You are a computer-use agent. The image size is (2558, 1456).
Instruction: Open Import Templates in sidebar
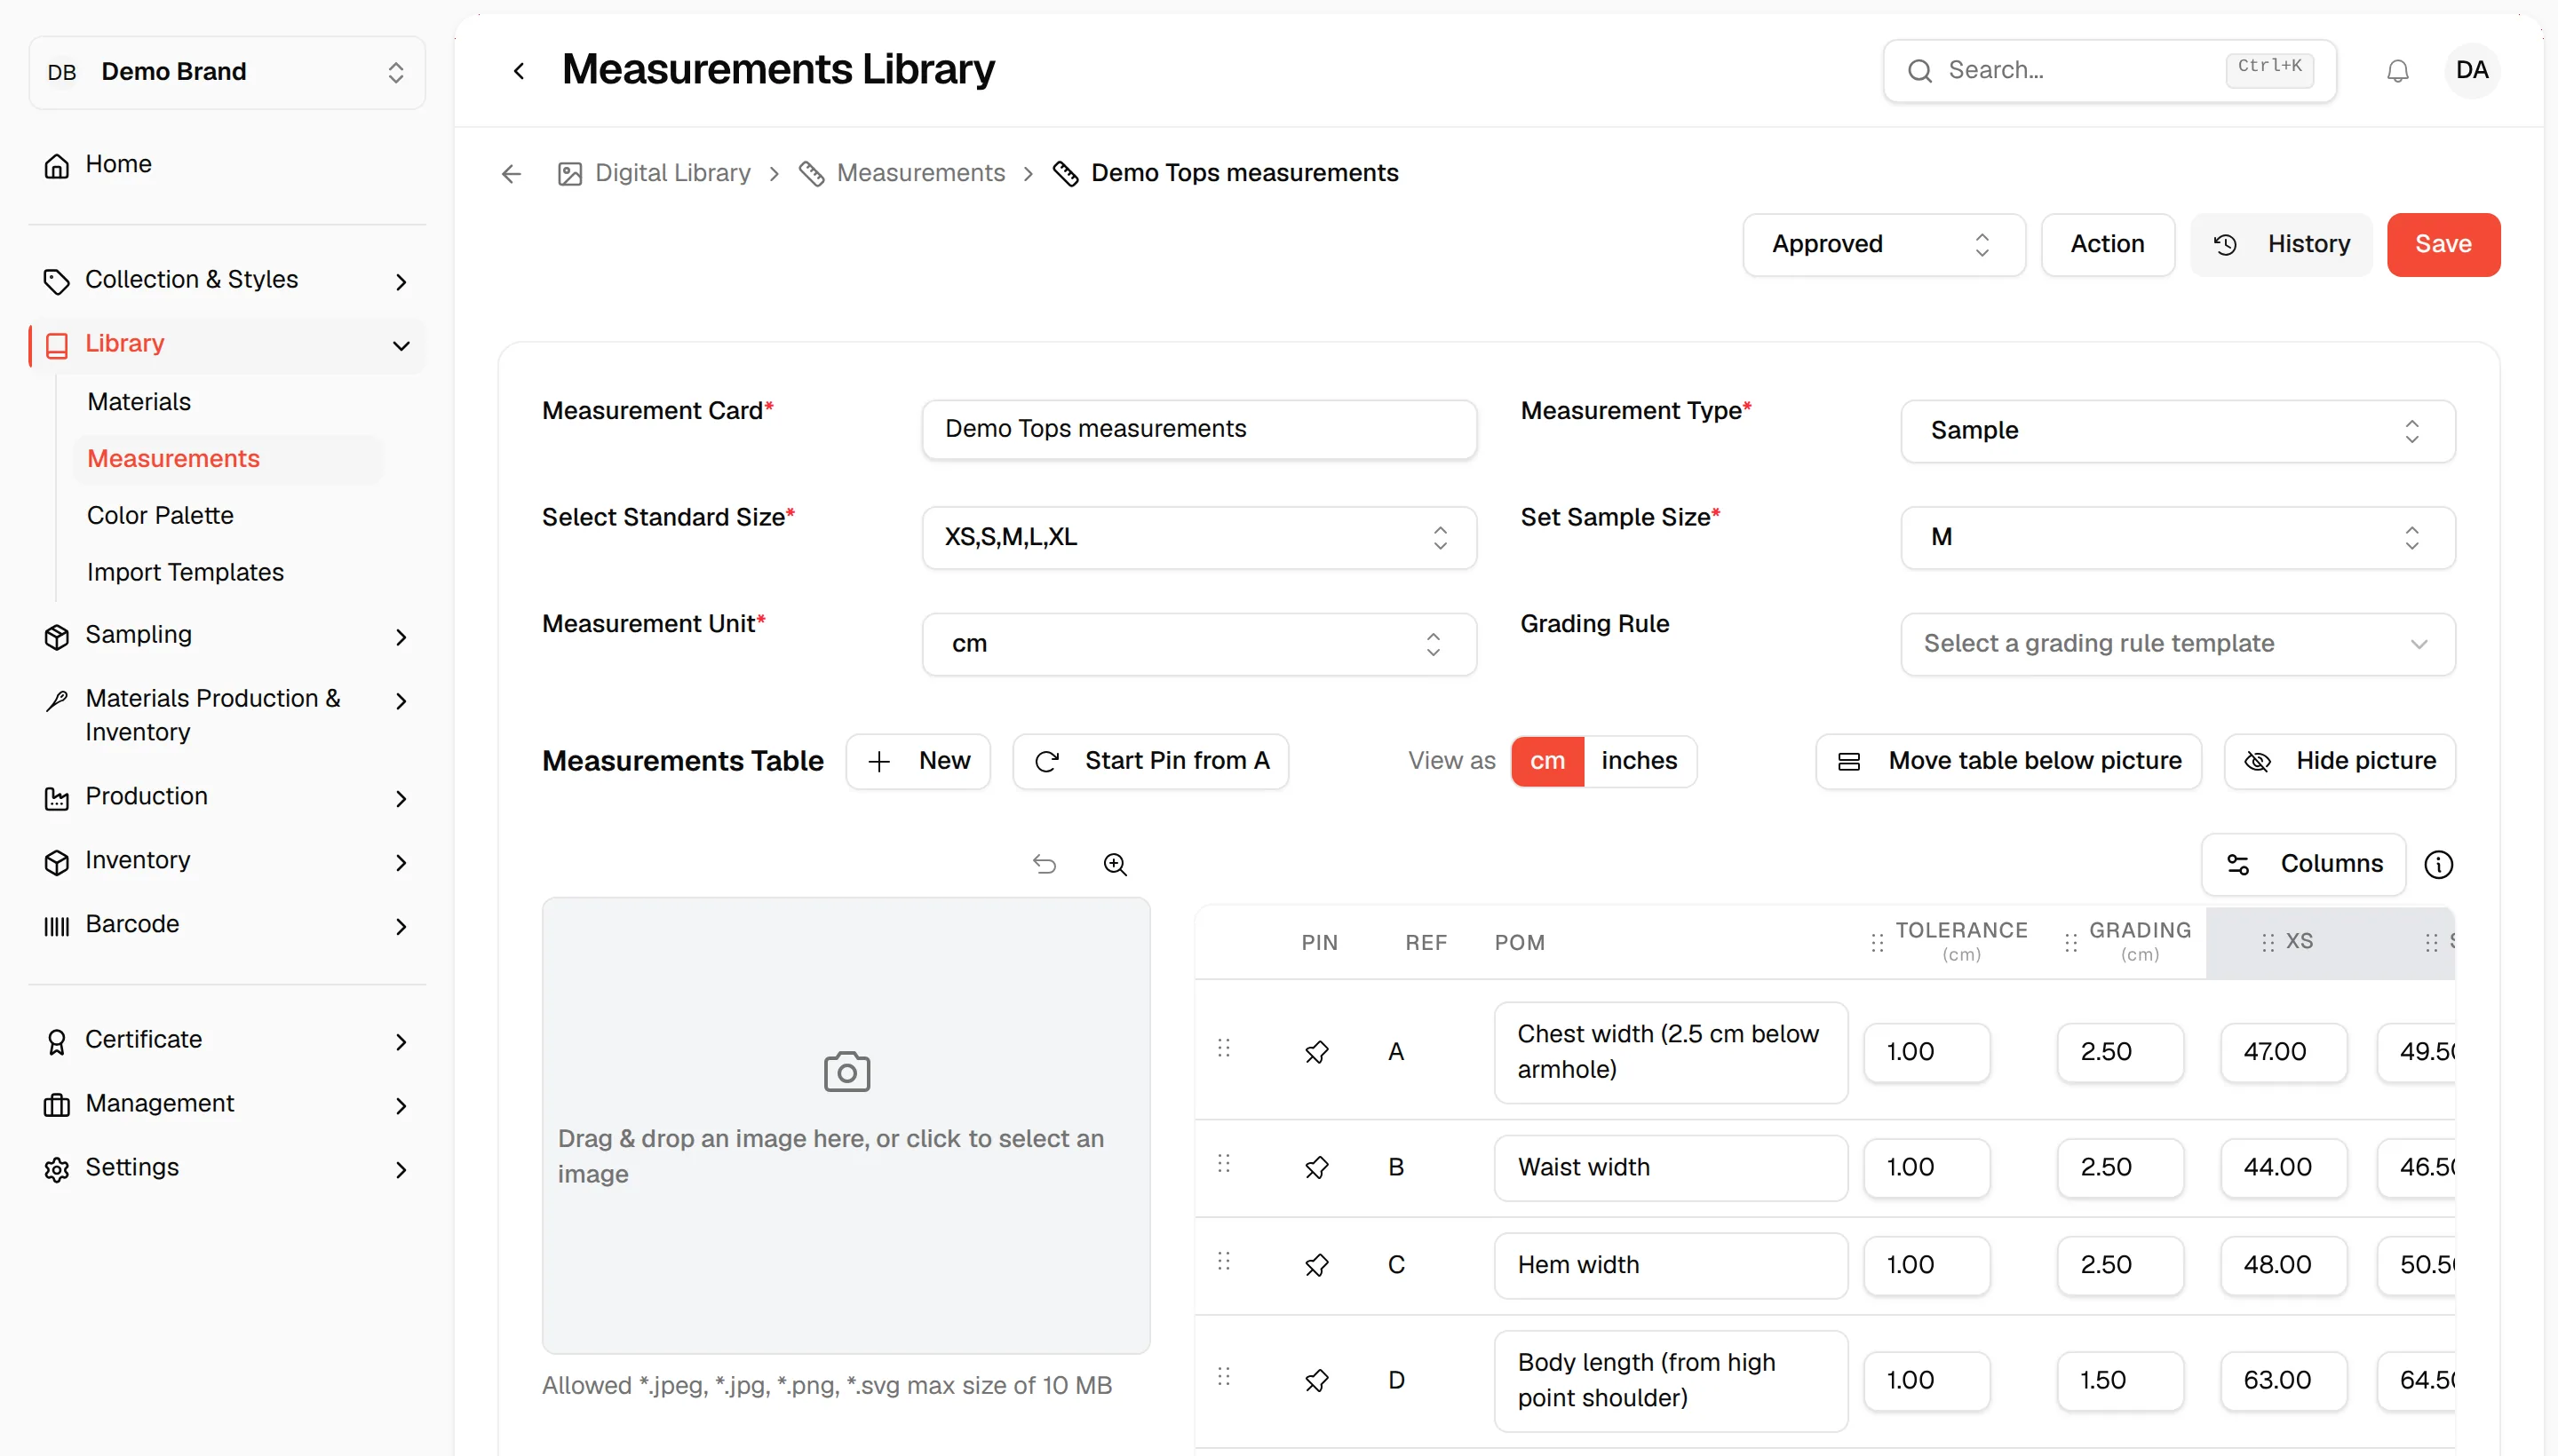point(185,573)
